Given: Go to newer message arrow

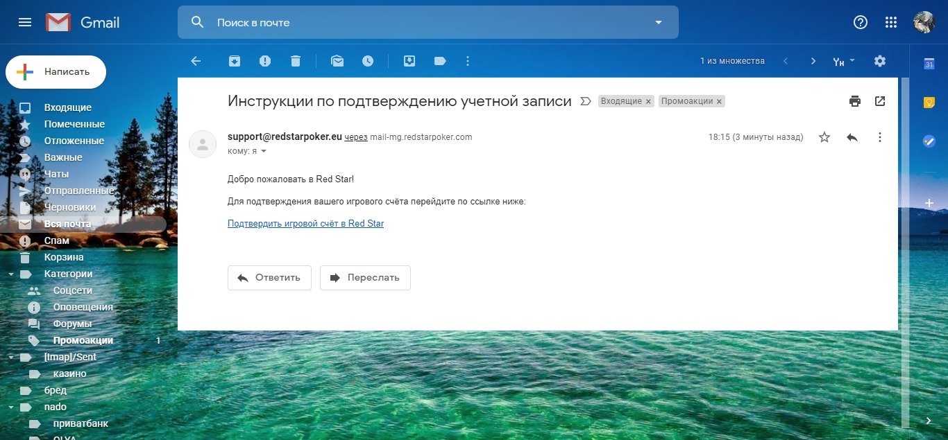Looking at the screenshot, I should click(x=786, y=61).
